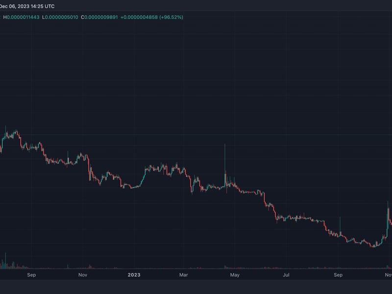Click the final green rally candlestick
Viewport: 392px width, 294px height.
click(x=388, y=220)
